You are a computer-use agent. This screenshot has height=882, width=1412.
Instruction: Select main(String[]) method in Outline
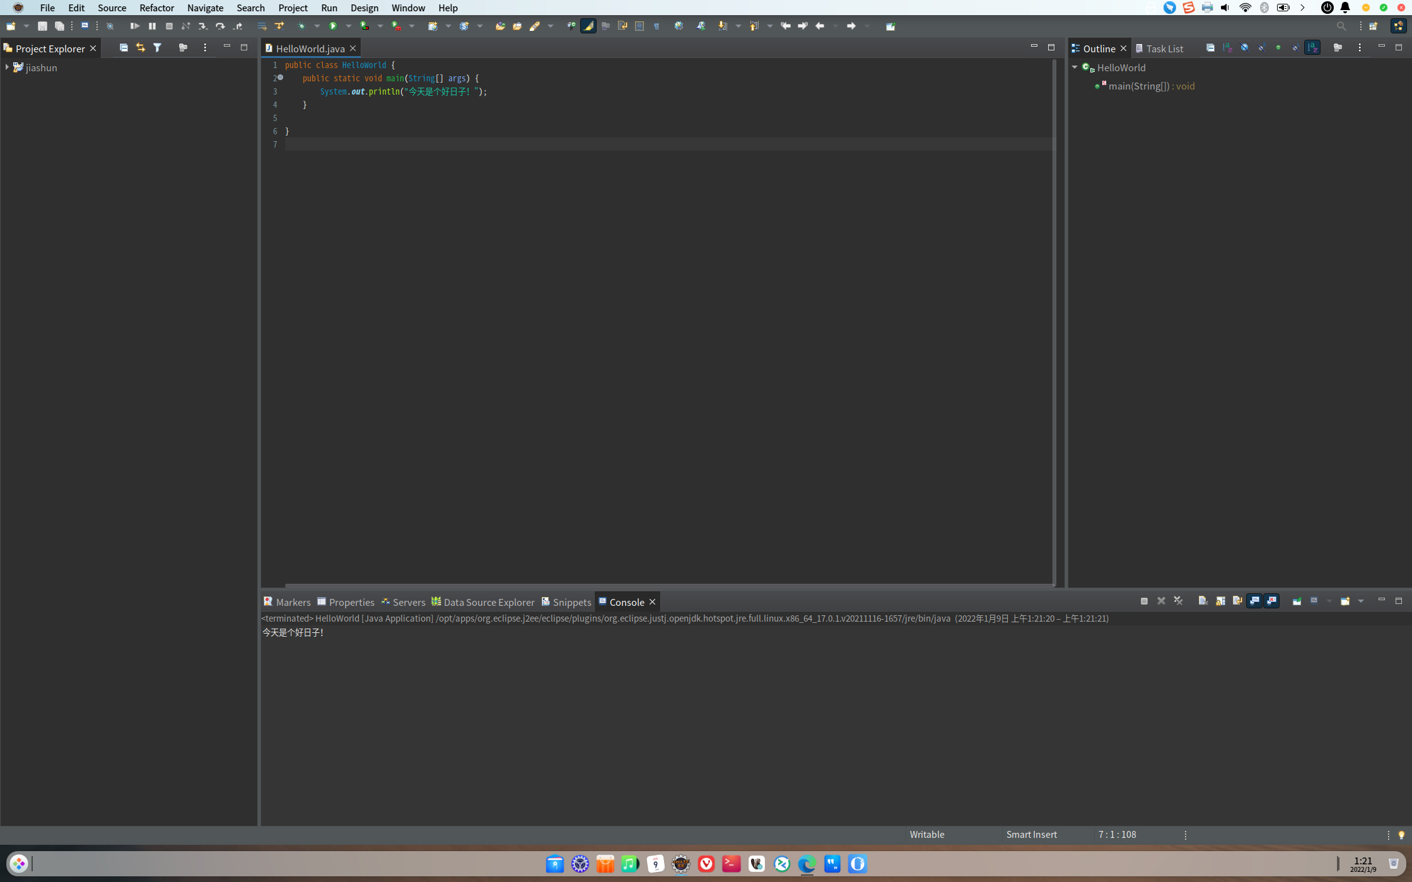click(x=1138, y=86)
